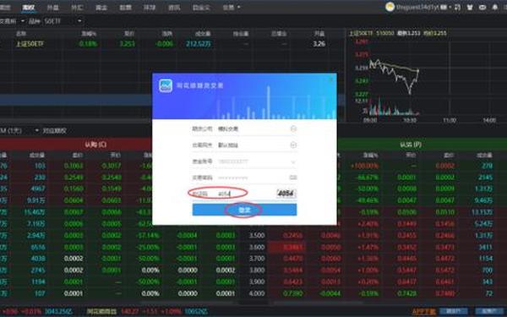507x317 pixels.
Task: Close the login dialog with the X
Action: coord(330,79)
